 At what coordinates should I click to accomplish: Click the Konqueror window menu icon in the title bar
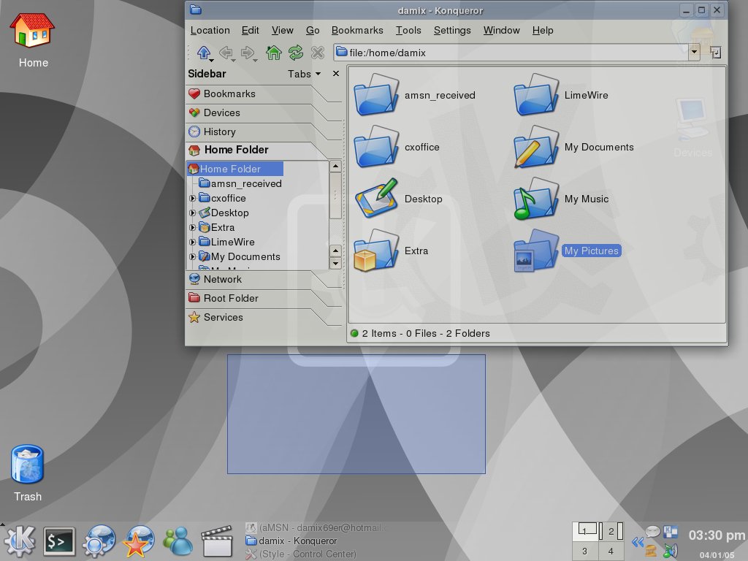click(x=196, y=9)
